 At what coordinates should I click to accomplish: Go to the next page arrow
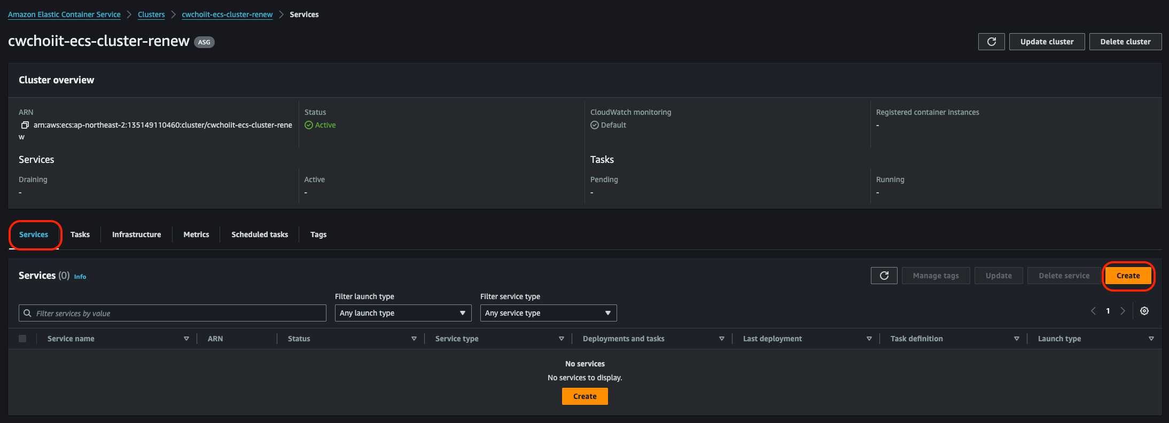[1123, 311]
